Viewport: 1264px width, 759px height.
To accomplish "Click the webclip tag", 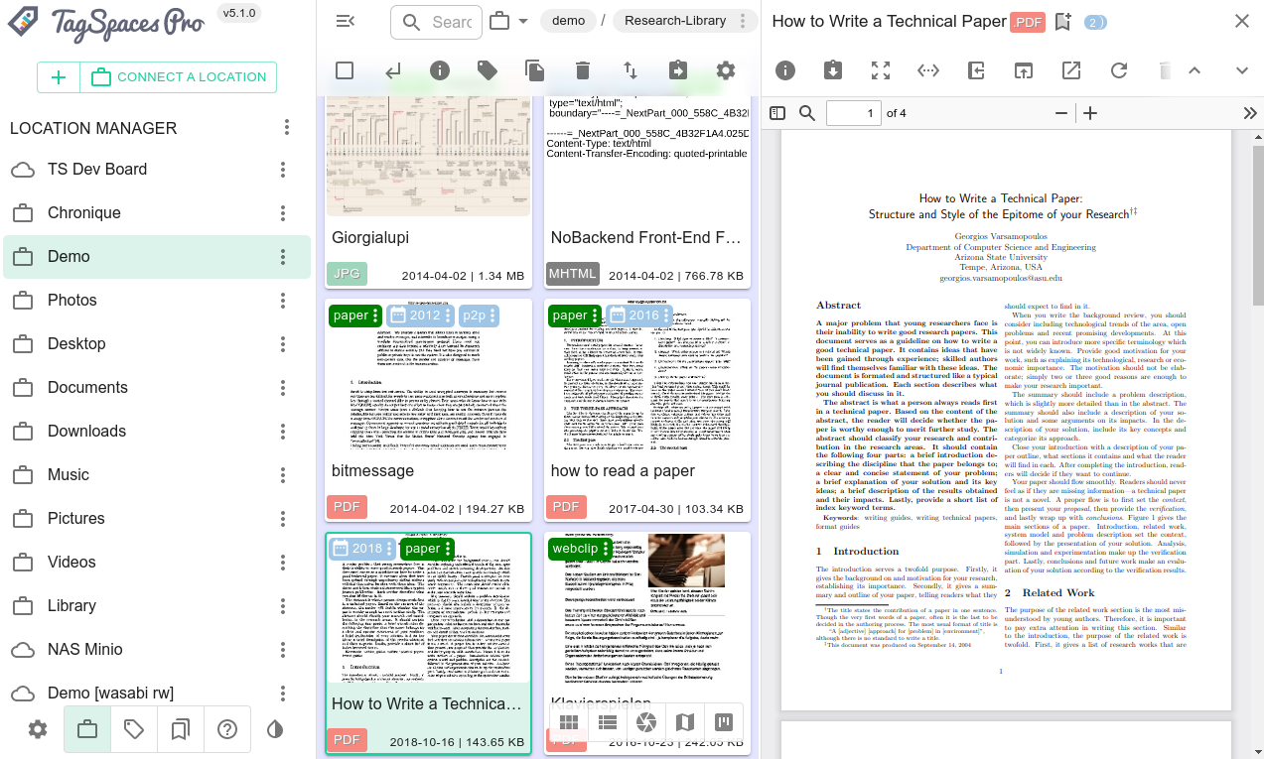I will click(582, 549).
